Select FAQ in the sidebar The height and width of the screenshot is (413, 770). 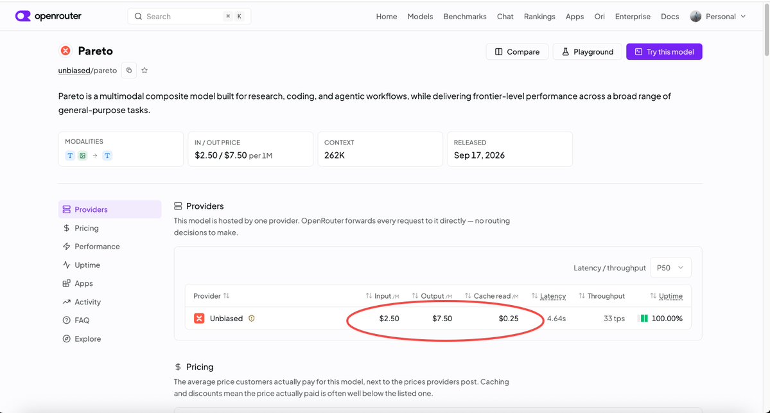point(110,320)
